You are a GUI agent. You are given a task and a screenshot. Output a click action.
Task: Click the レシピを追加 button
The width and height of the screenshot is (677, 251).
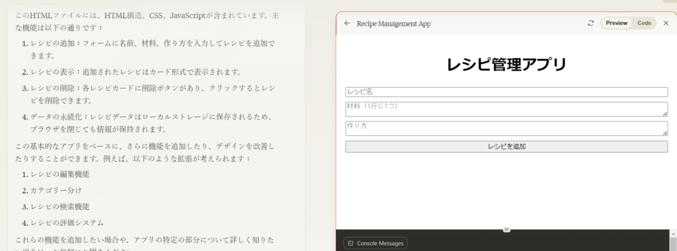coord(506,147)
